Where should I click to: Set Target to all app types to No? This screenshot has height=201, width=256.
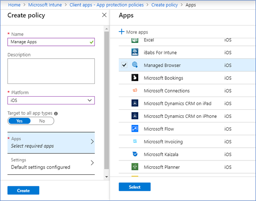[42, 121]
